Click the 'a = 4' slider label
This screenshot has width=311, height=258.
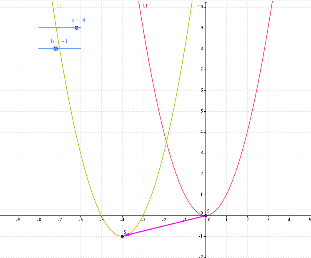[78, 20]
